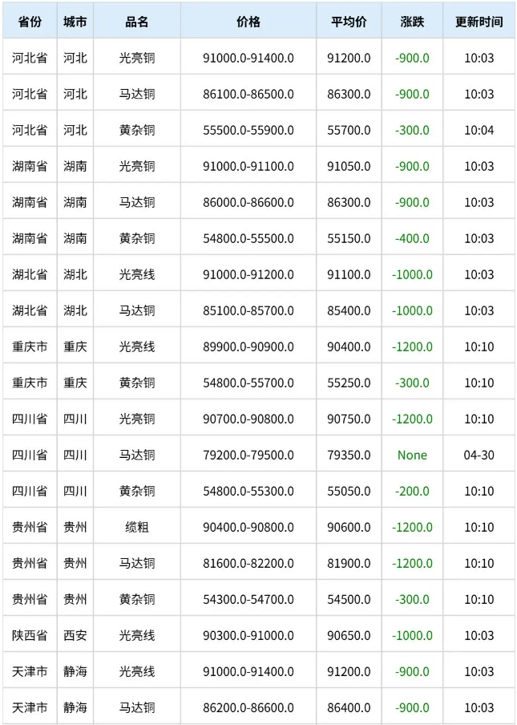Click average price 86400.0
The image size is (517, 725).
[349, 707]
